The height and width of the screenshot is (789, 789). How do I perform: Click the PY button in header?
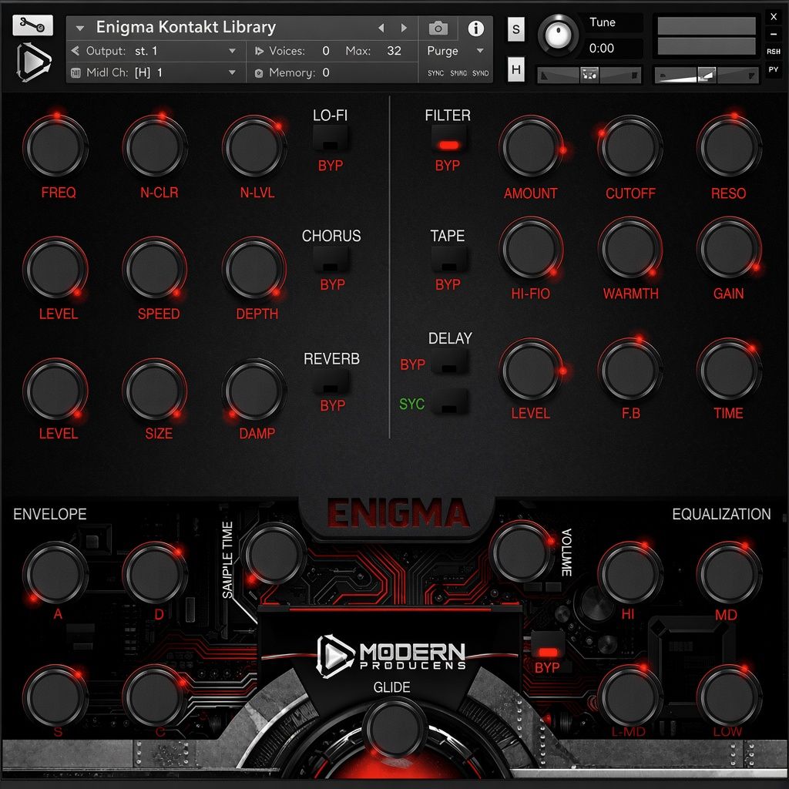click(x=774, y=69)
